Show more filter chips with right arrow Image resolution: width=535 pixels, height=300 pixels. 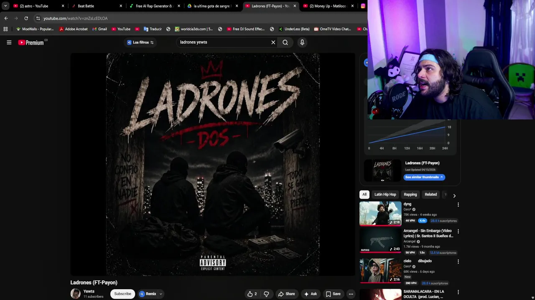click(454, 195)
